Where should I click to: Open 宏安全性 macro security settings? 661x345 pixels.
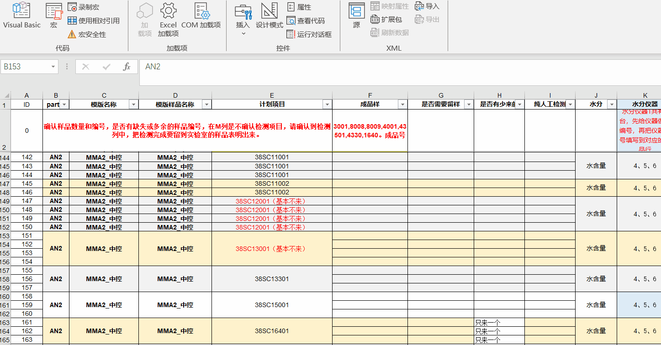coord(87,35)
